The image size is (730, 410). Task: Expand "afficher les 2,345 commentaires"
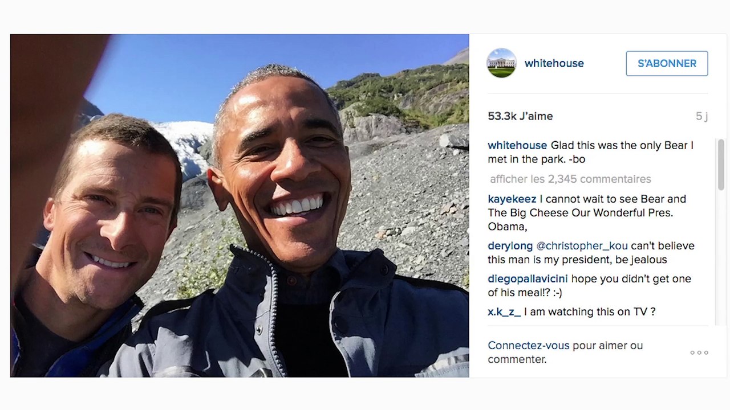[570, 179]
